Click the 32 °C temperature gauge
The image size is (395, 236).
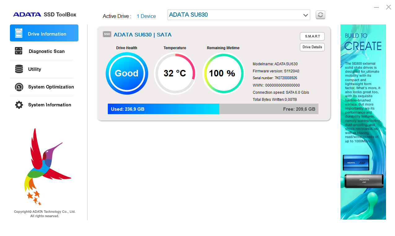coord(175,73)
